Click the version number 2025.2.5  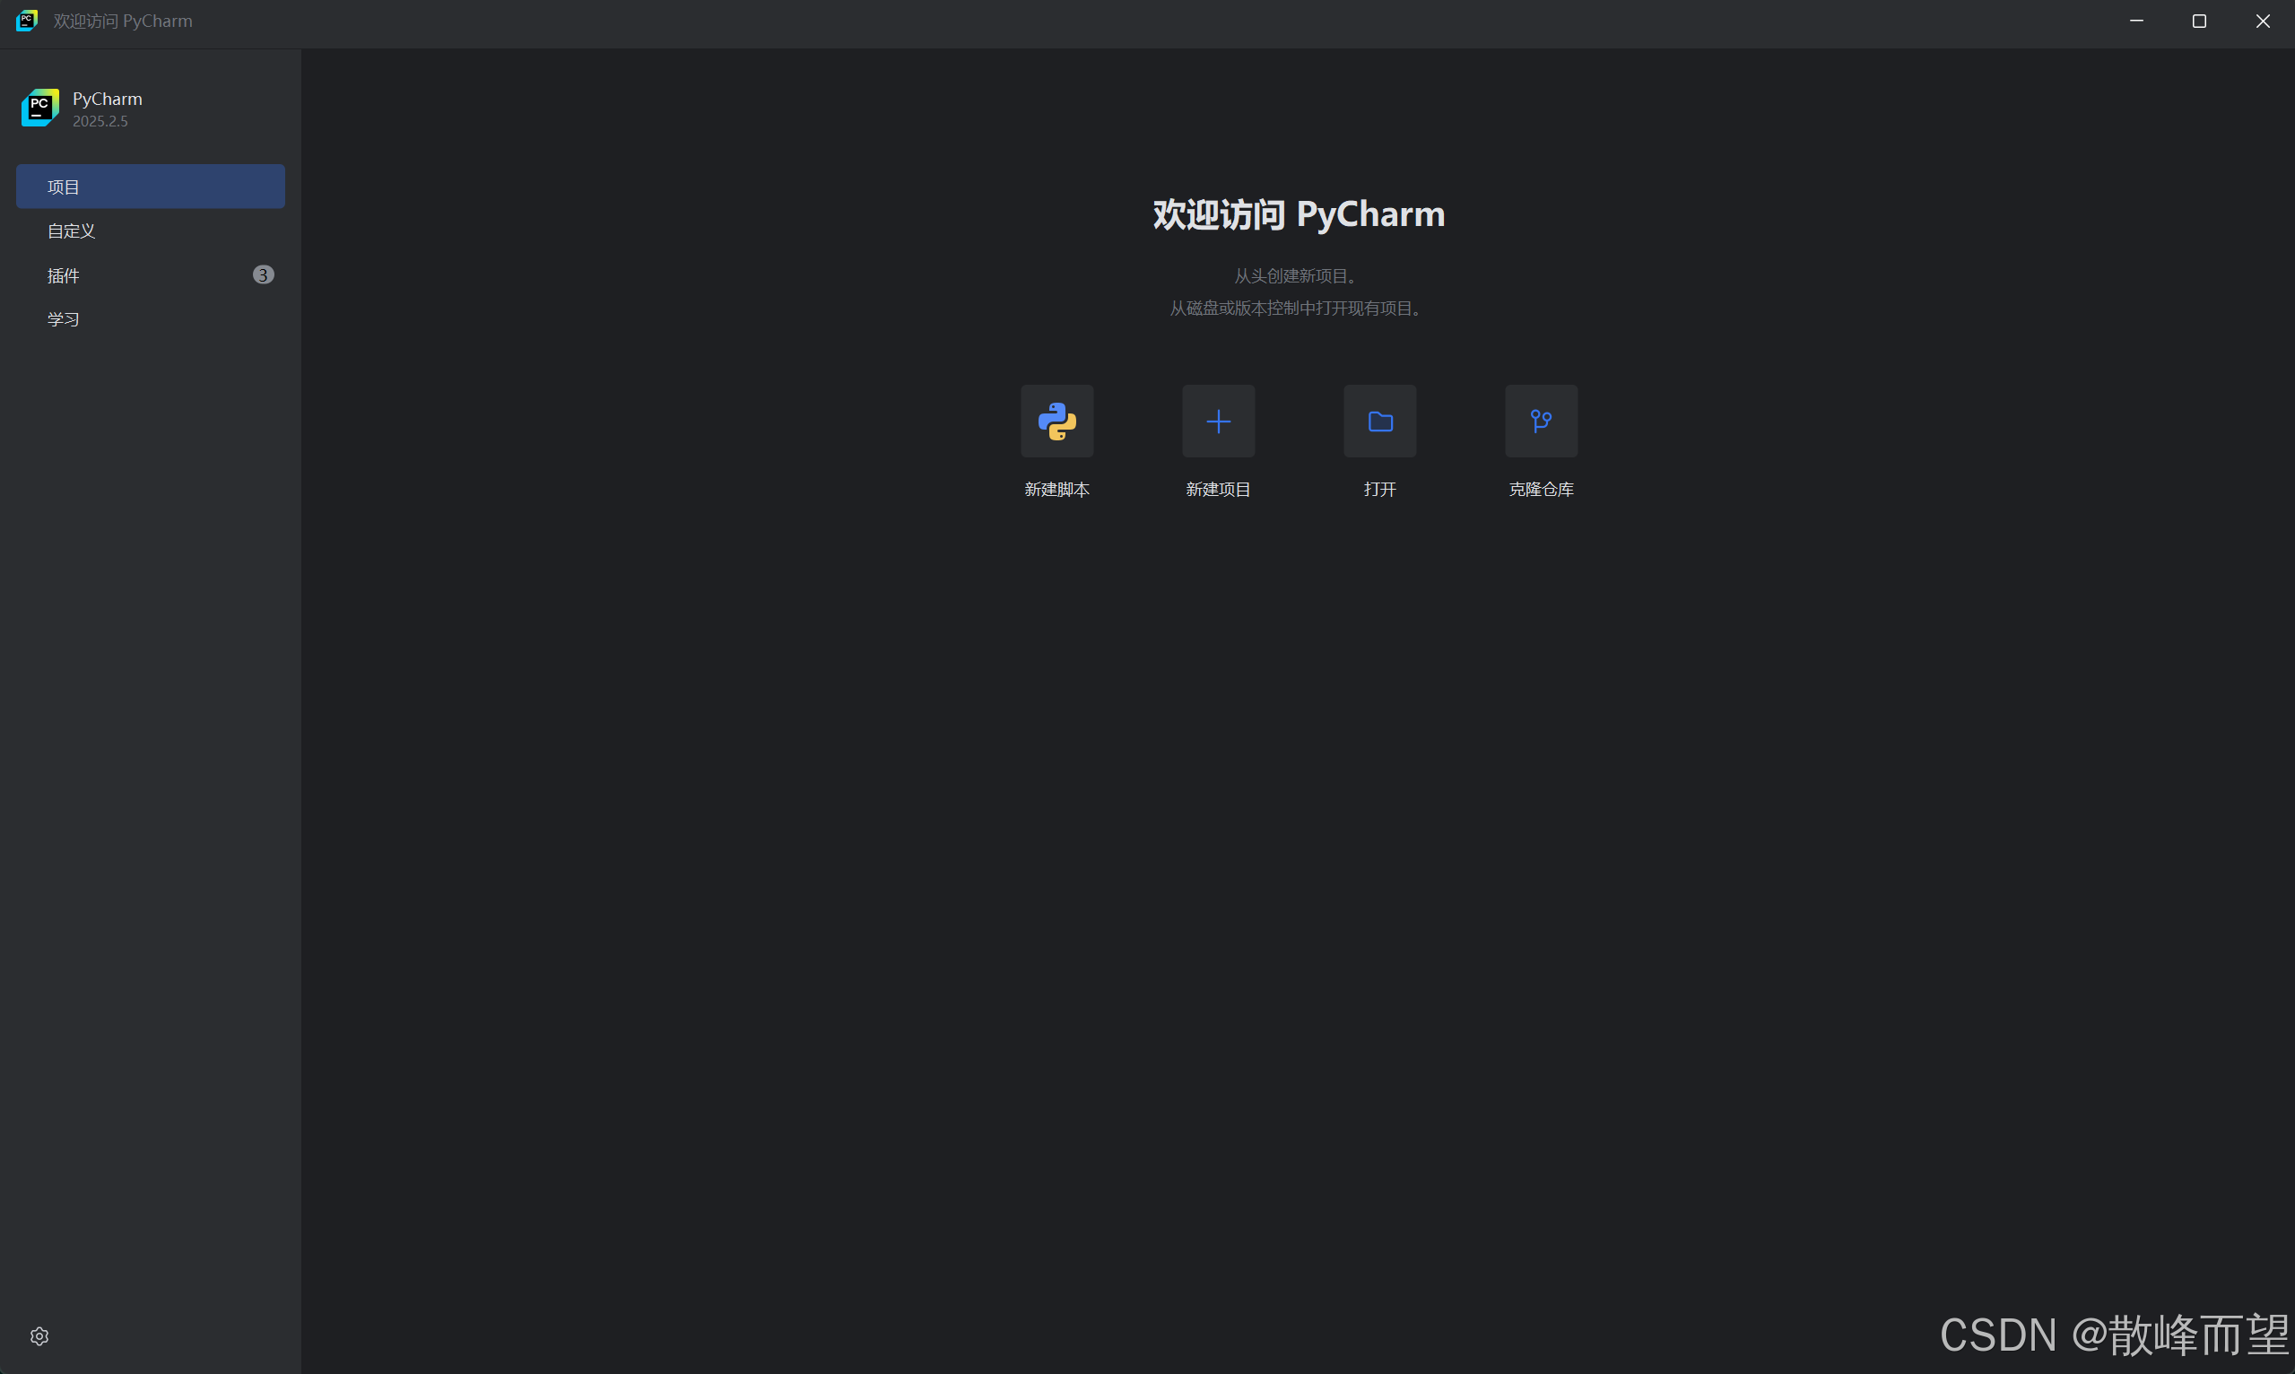(101, 120)
